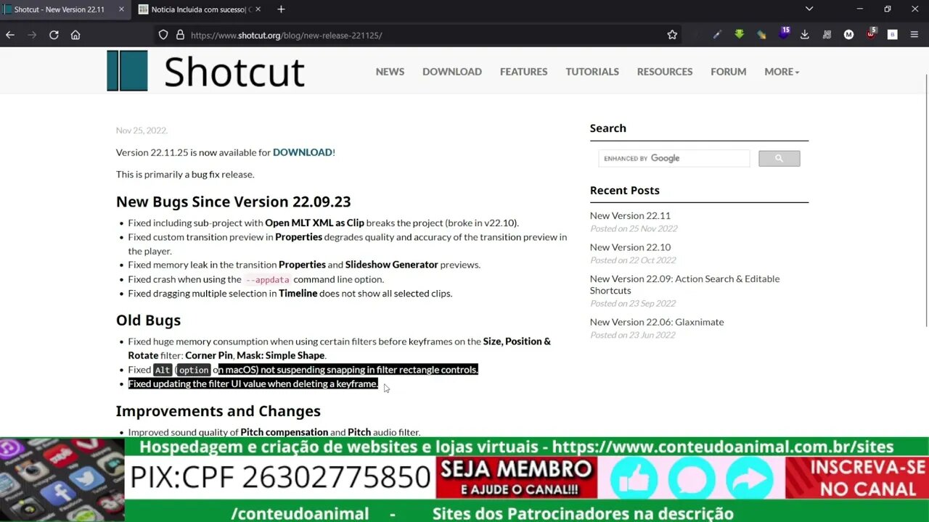Open the New Version 22.10 post
The height and width of the screenshot is (522, 929).
coord(630,247)
